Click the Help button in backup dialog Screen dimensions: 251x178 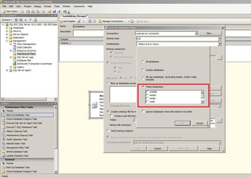pos(209,148)
